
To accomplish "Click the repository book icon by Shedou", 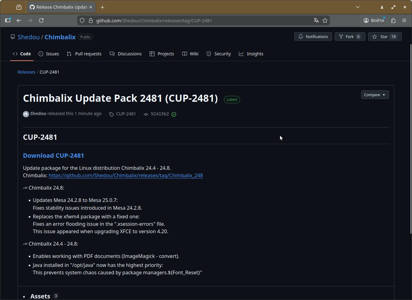I will point(13,37).
